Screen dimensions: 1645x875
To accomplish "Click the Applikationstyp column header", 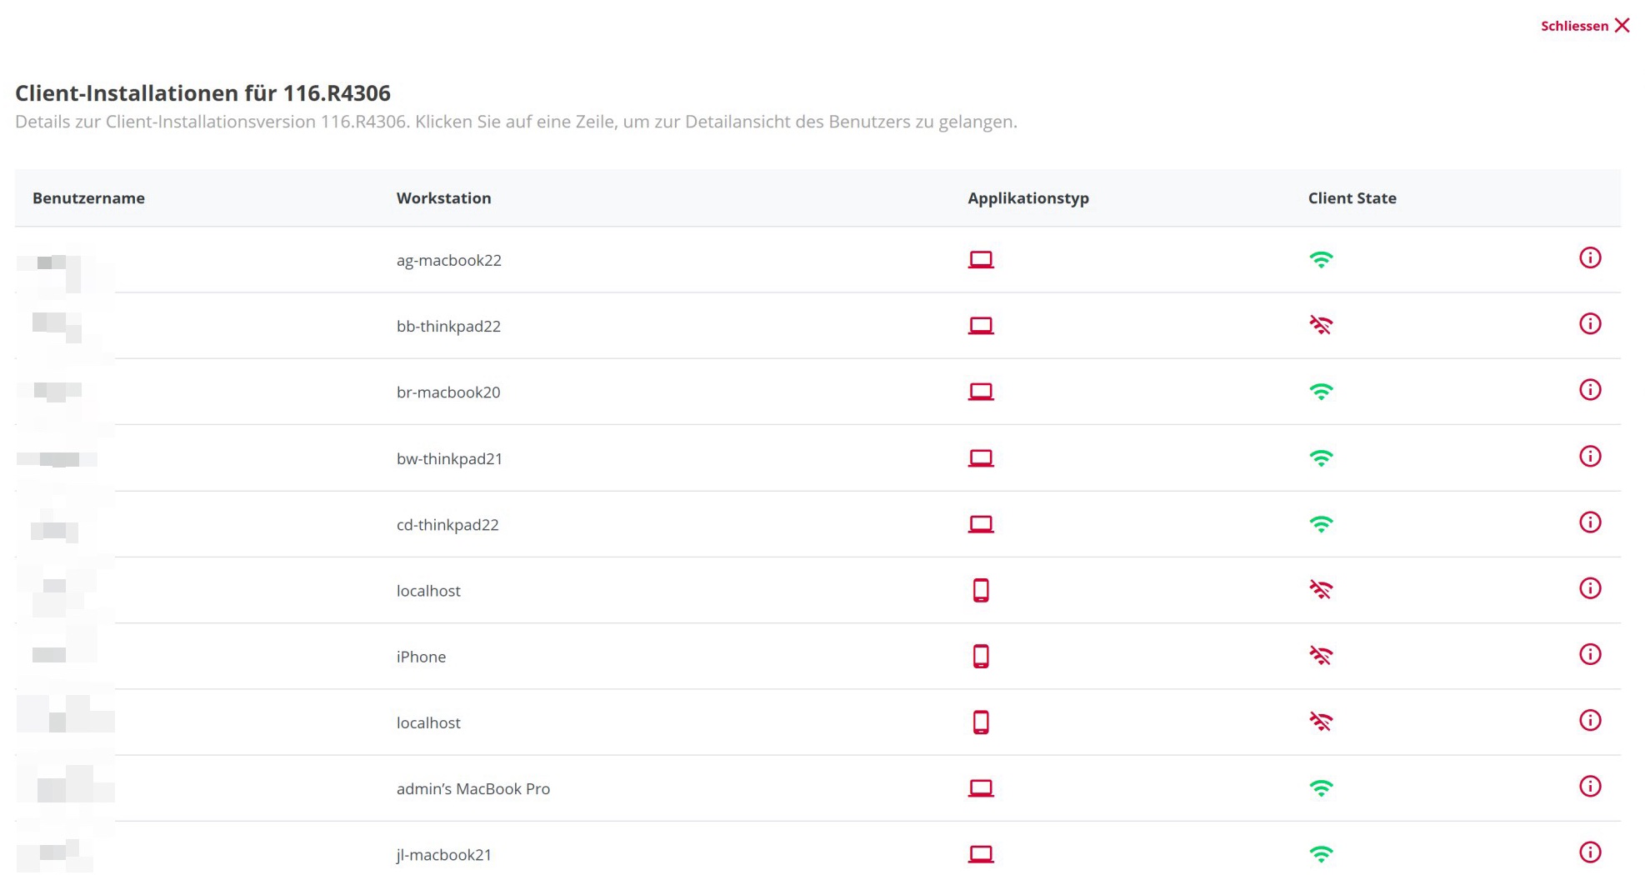I will [1028, 198].
